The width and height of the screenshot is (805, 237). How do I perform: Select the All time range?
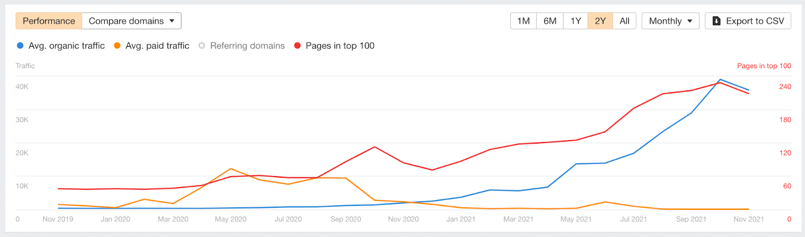pyautogui.click(x=624, y=21)
